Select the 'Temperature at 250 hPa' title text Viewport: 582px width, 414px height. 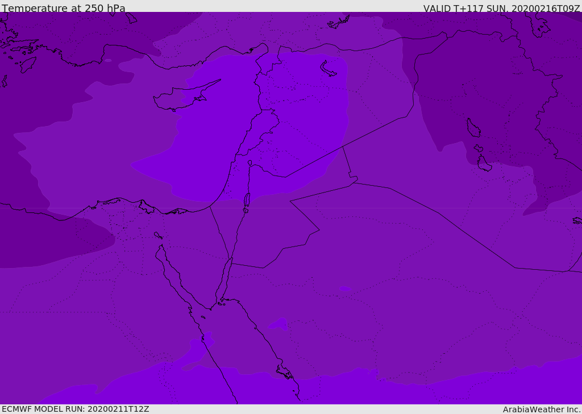(x=64, y=8)
